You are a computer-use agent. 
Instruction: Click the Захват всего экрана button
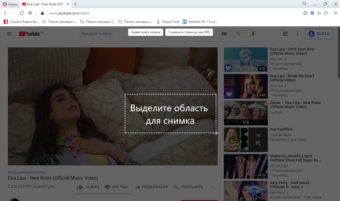(145, 32)
